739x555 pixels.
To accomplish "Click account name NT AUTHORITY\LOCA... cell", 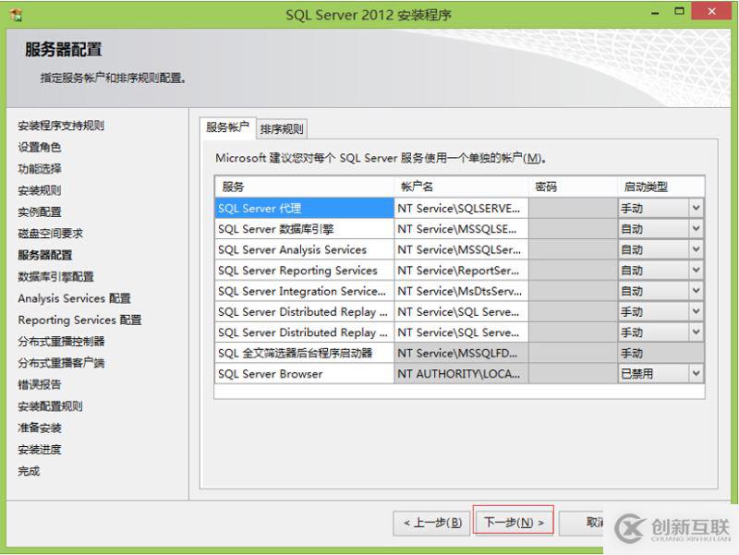I will point(461,374).
